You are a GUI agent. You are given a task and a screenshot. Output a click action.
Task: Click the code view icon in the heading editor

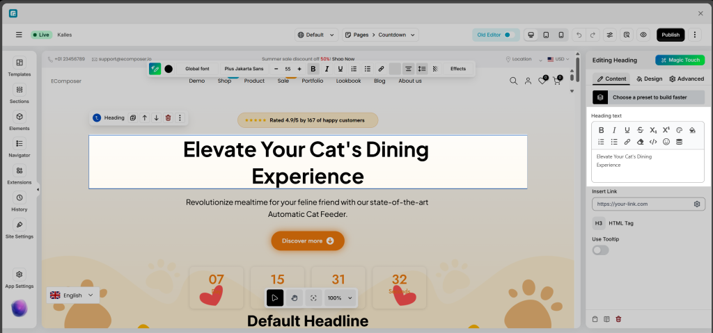pos(653,142)
